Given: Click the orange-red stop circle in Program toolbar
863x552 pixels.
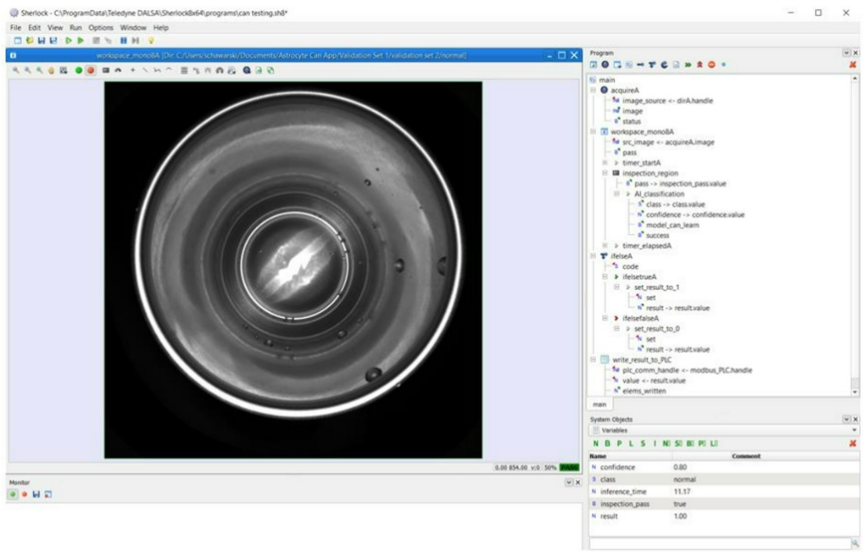Looking at the screenshot, I should pyautogui.click(x=712, y=65).
